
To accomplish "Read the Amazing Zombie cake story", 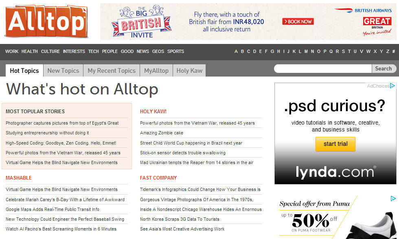I will (162, 133).
